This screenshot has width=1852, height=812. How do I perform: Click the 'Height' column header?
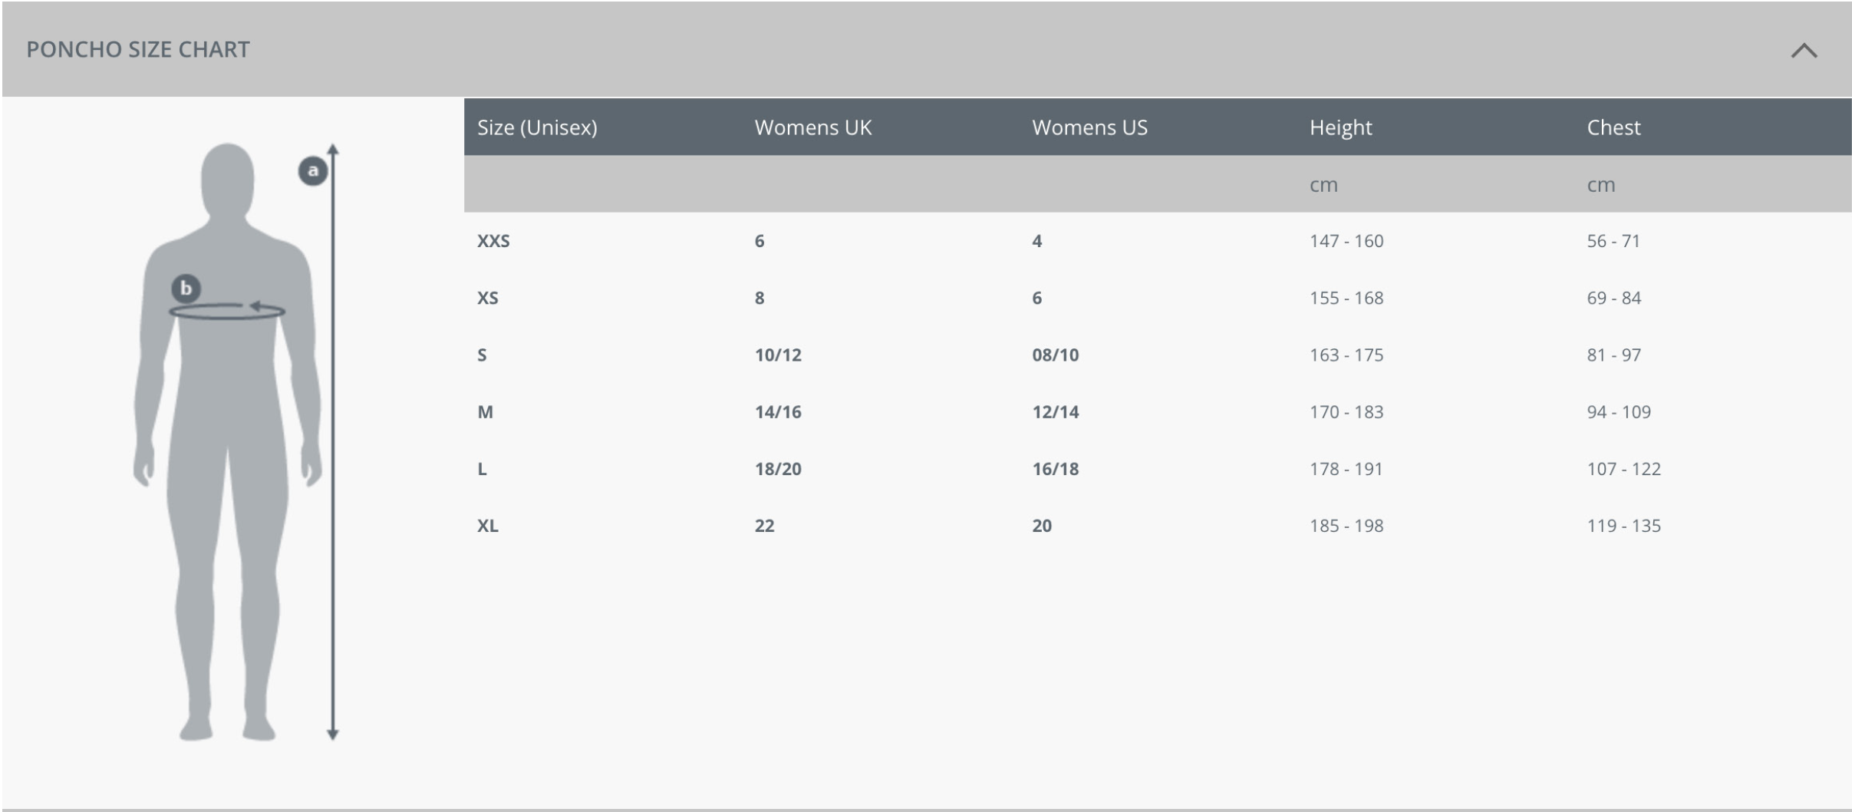[1340, 127]
